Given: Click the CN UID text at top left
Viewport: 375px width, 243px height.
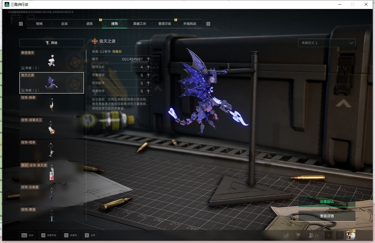Looking at the screenshot, I should [41, 12].
